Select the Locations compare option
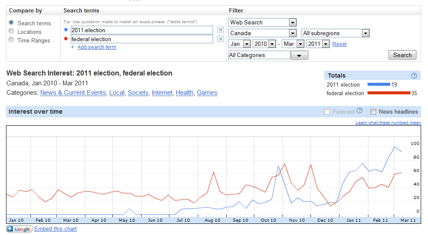 (11, 31)
